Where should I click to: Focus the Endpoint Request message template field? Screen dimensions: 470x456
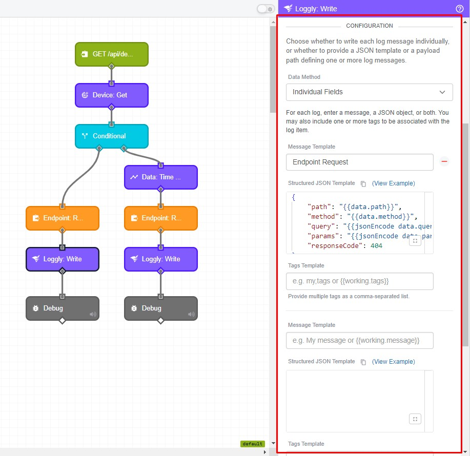(360, 162)
